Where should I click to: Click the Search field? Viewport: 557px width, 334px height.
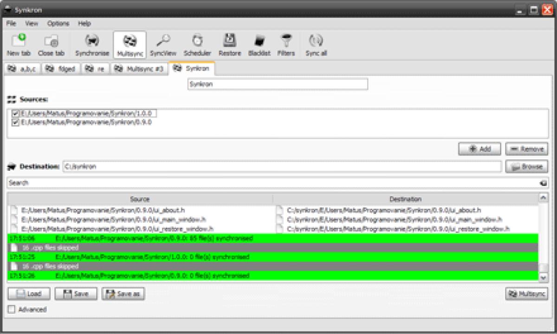pos(278,183)
